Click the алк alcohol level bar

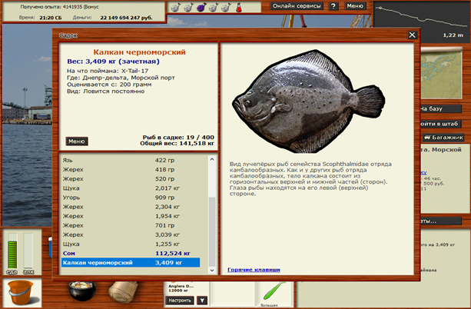(x=28, y=251)
